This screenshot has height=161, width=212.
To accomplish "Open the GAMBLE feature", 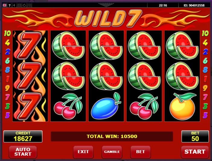I will point(112,152).
